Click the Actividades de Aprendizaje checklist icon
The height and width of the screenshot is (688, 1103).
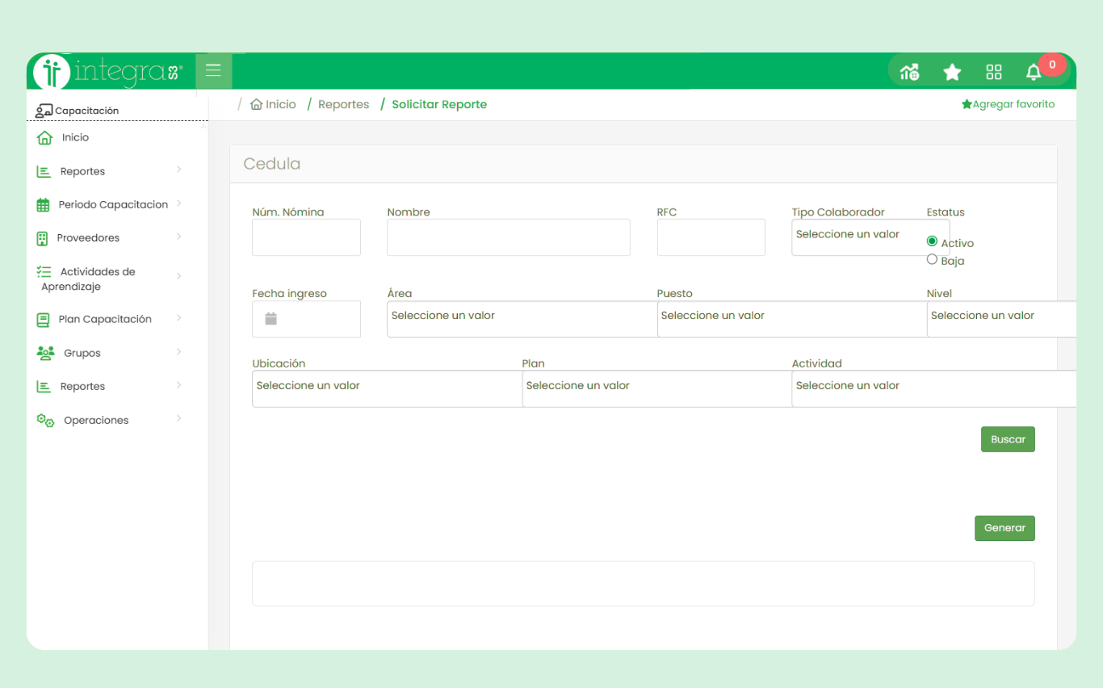pos(44,272)
